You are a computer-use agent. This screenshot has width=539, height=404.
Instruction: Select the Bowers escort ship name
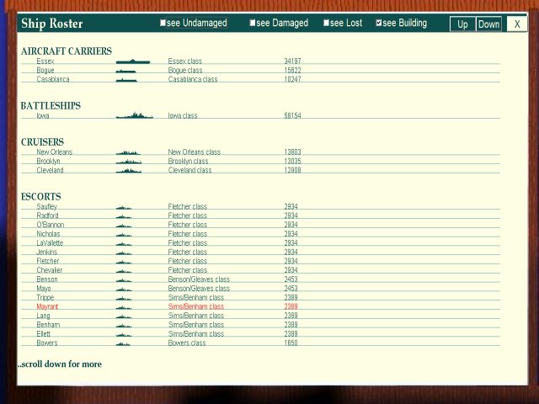pos(47,343)
